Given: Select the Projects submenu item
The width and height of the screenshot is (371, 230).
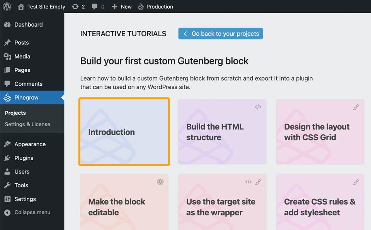Looking at the screenshot, I should pos(15,113).
